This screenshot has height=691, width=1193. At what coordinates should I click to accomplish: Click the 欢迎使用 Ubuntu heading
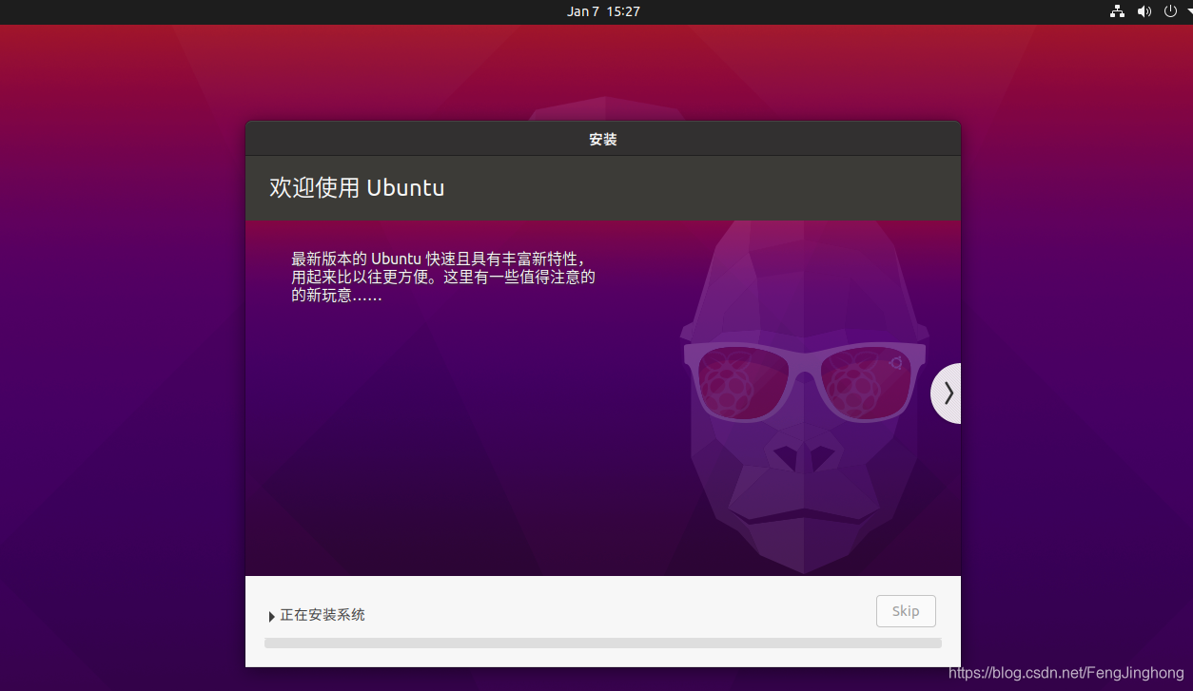[x=359, y=187]
